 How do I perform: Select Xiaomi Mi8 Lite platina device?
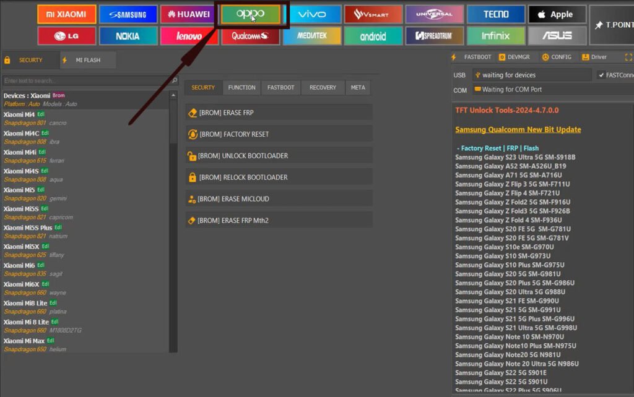[x=85, y=307]
